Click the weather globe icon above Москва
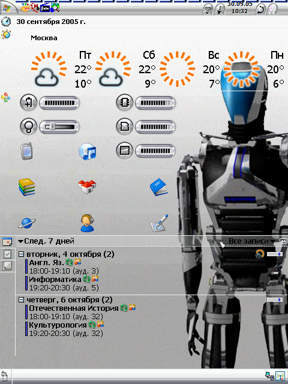This screenshot has width=288, height=384. 6,34
